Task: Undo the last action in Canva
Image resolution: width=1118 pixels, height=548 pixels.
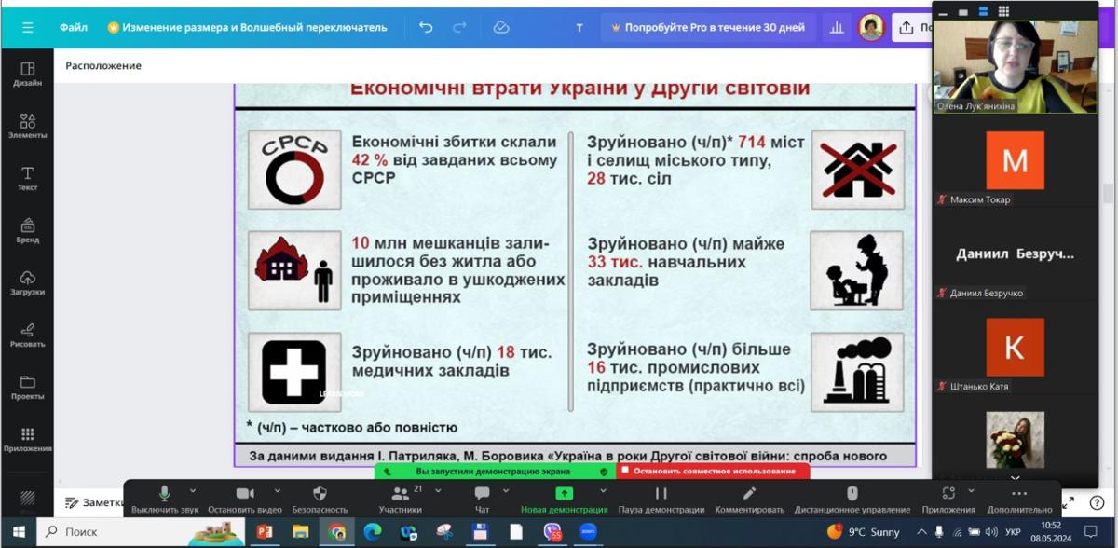Action: point(426,28)
